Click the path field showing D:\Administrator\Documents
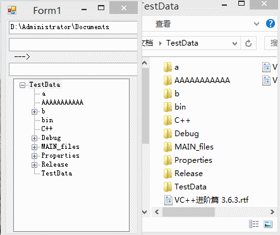 tap(73, 27)
